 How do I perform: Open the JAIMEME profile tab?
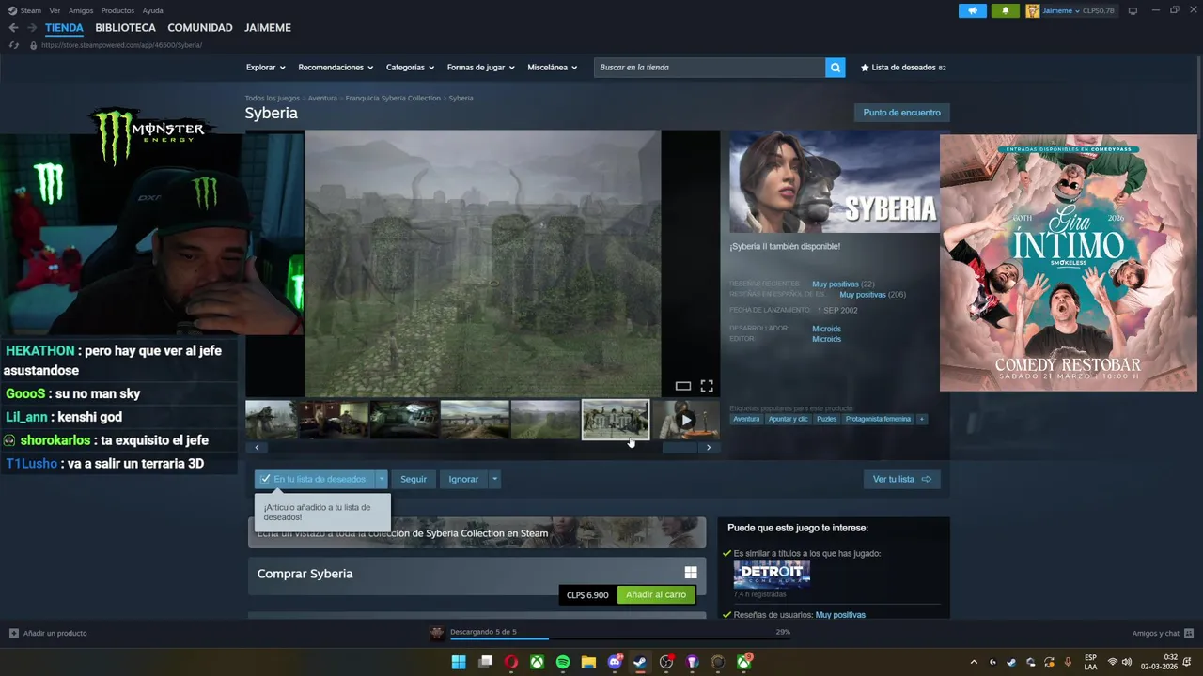[x=268, y=28]
